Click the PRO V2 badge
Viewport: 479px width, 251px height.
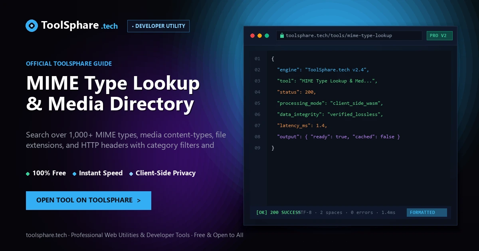coord(439,36)
